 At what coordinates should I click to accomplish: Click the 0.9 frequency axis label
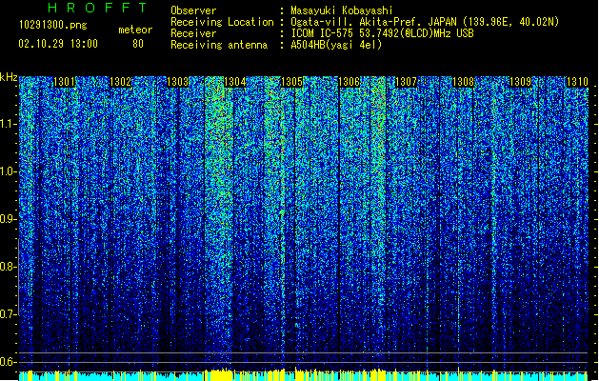tap(8, 219)
